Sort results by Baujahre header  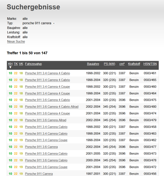93,64
